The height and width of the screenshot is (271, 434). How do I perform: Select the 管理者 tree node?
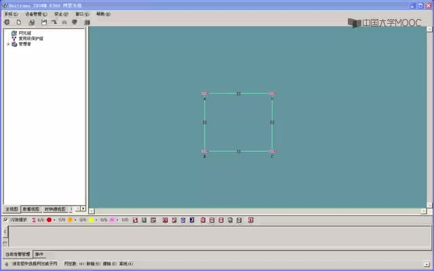click(24, 44)
